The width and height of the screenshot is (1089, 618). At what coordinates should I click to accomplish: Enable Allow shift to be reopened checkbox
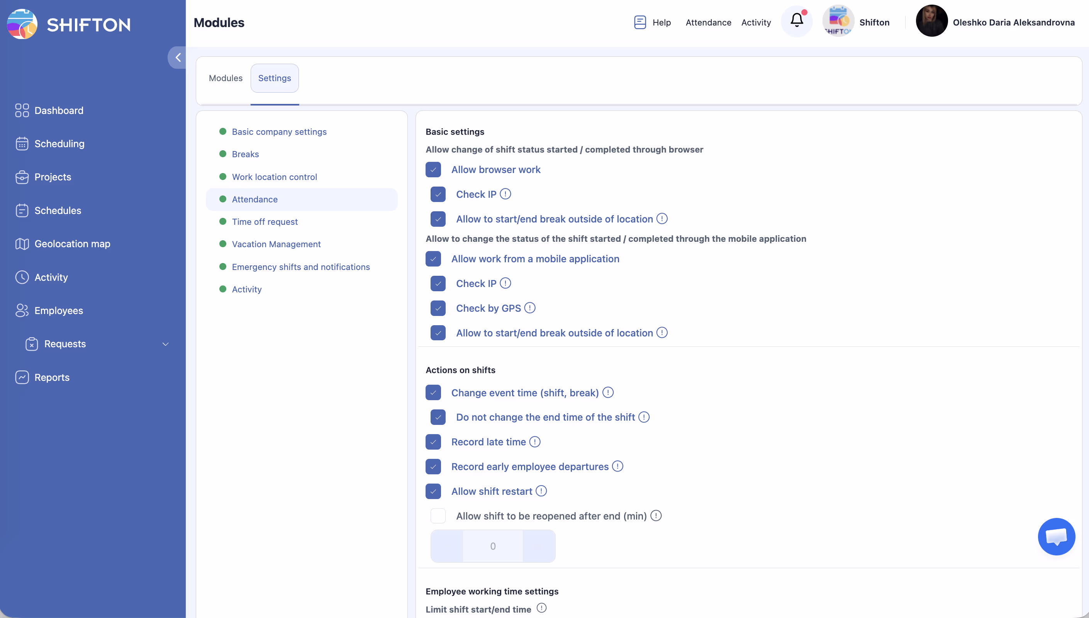point(438,516)
